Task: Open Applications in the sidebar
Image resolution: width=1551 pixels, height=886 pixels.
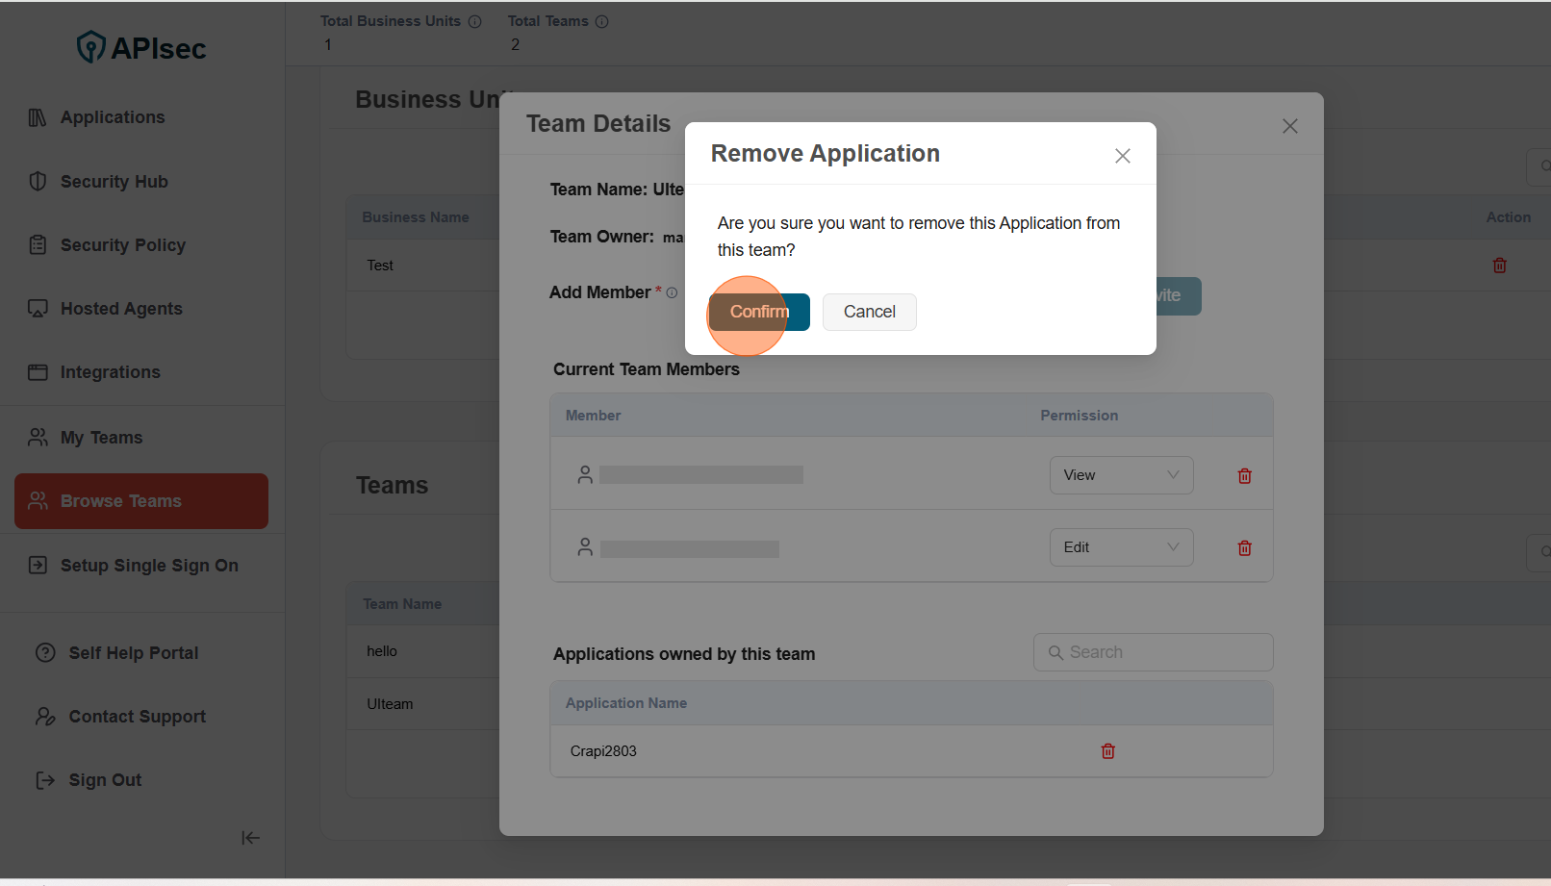Action: pyautogui.click(x=113, y=117)
